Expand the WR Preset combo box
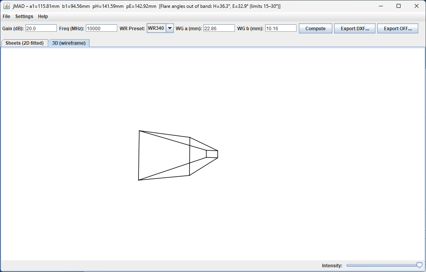The image size is (426, 272). tap(160, 28)
